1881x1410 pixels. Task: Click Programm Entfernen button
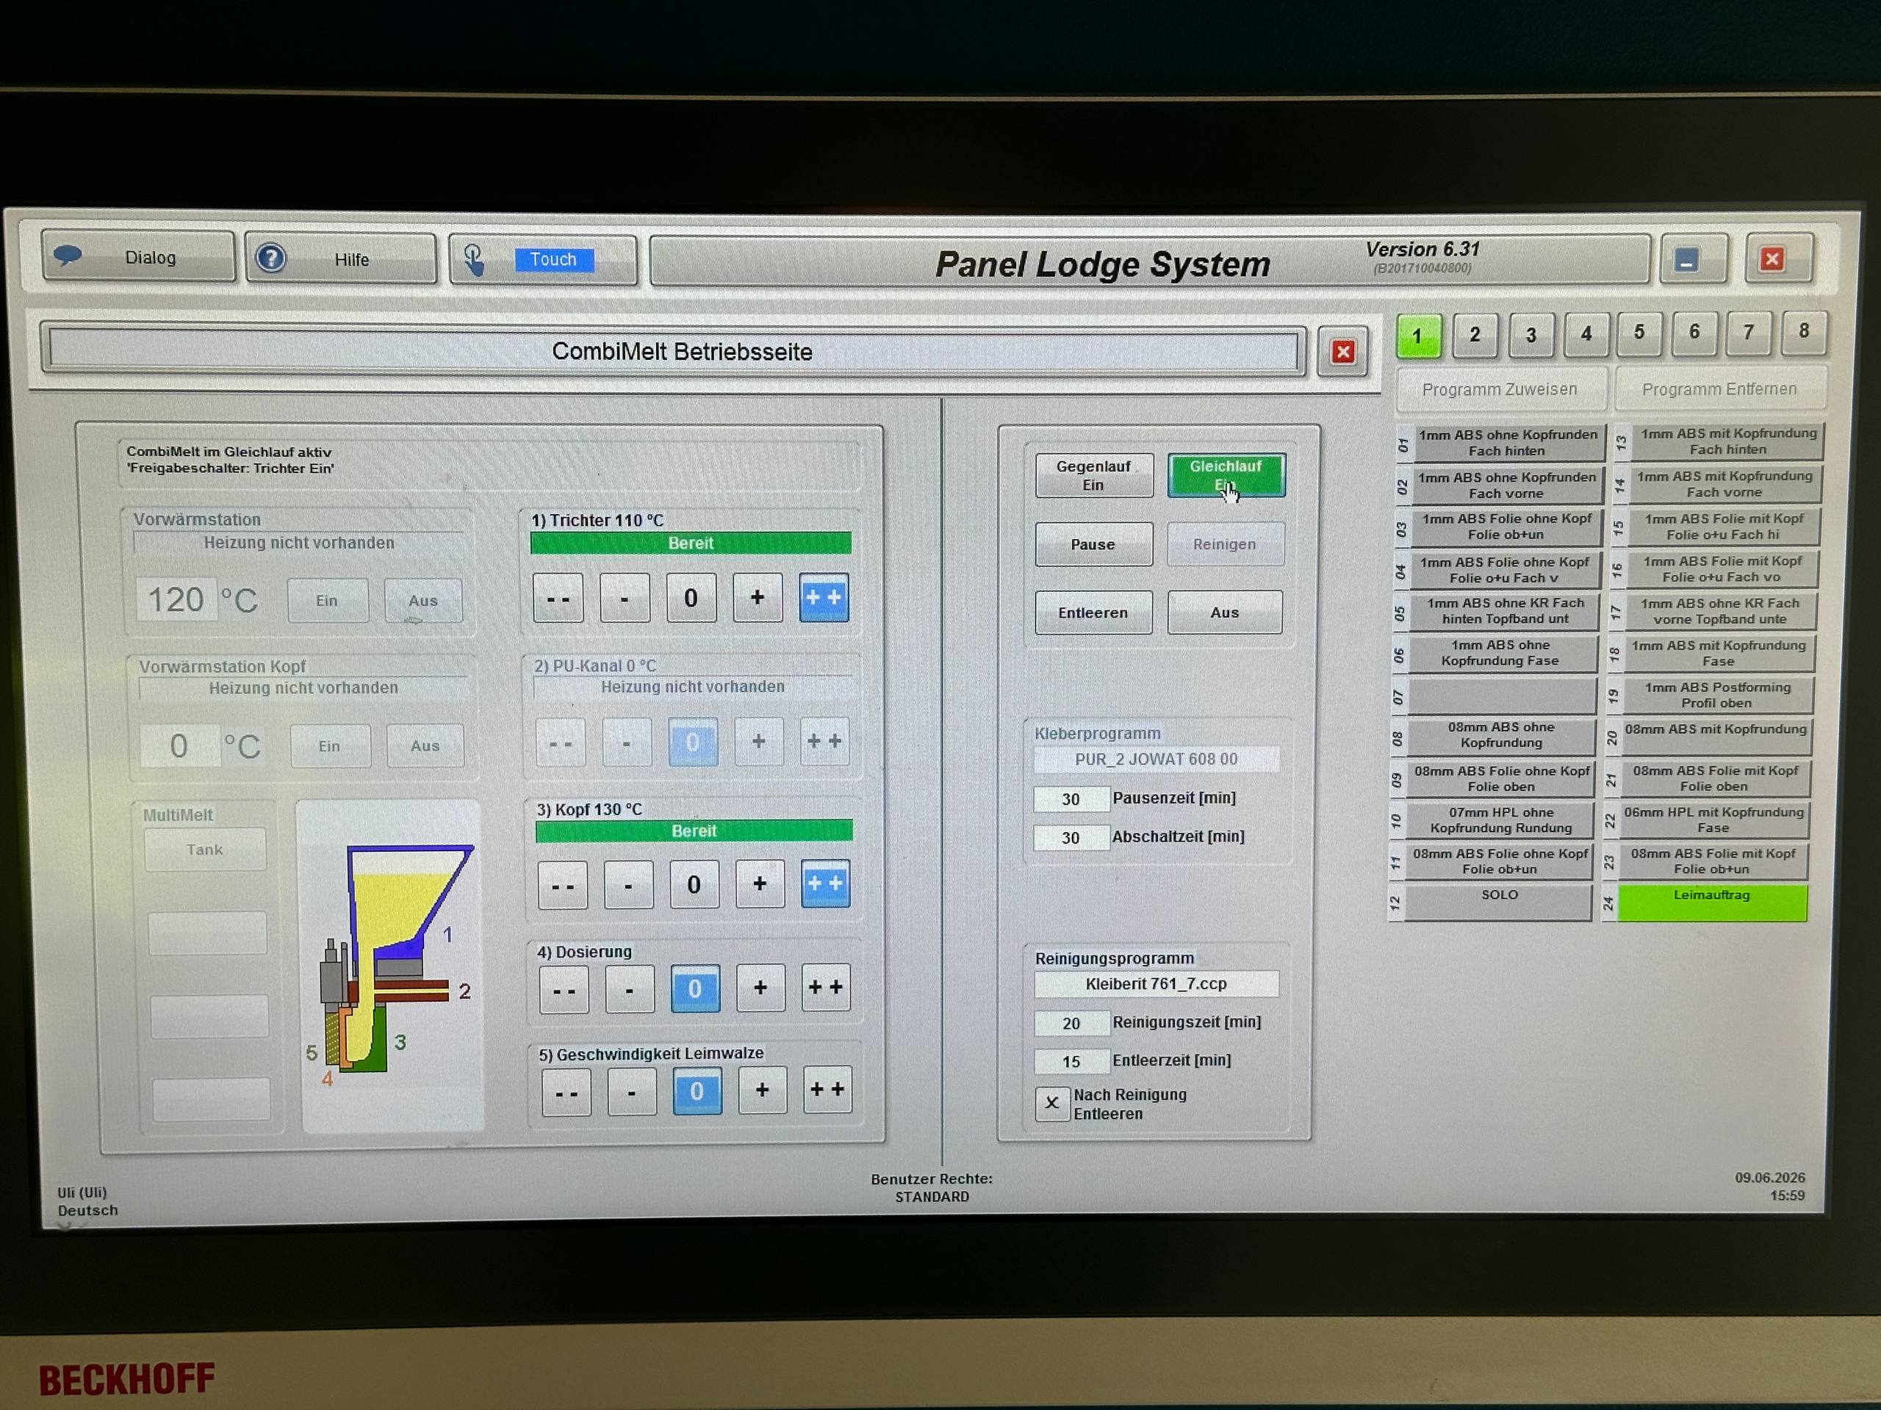pos(1719,389)
